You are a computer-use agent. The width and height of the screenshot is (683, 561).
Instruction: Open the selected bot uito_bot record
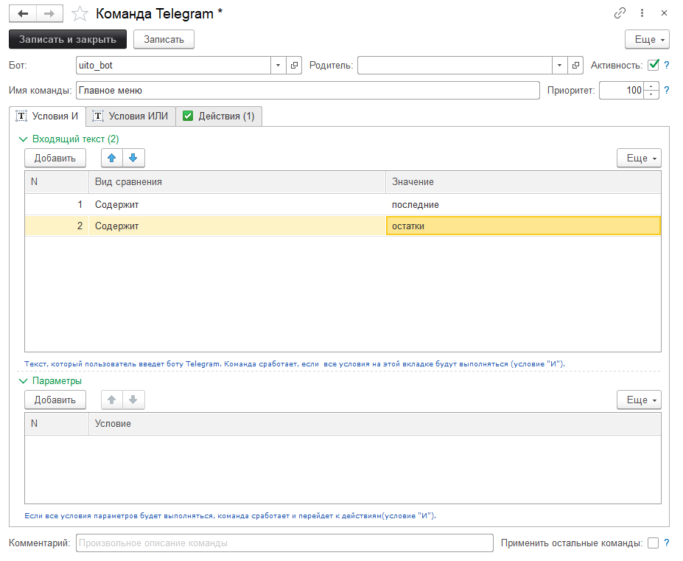[x=294, y=66]
